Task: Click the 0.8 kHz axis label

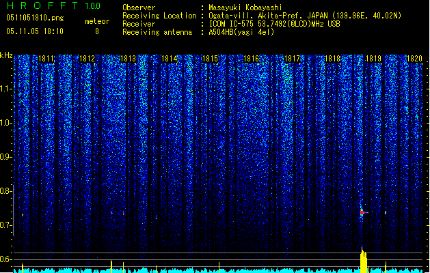Action: tap(5, 191)
